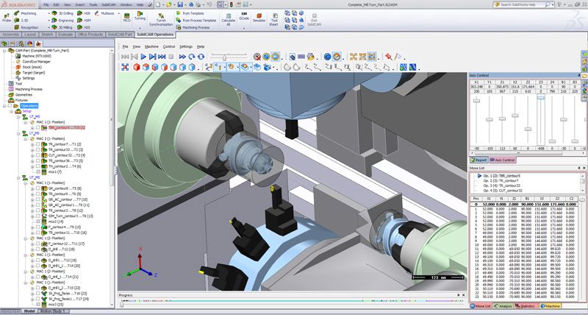Open the Multiaxis operation

104,13
